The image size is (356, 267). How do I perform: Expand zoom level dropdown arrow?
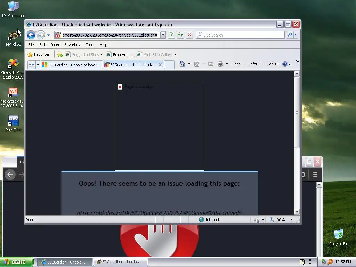pos(291,220)
